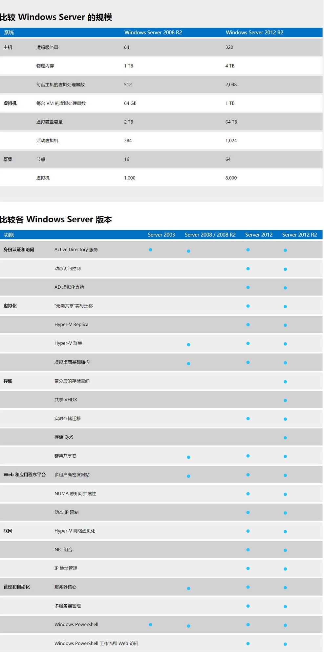
Task: Select the Server 2008 / 2008 R2 column header
Action: click(210, 235)
